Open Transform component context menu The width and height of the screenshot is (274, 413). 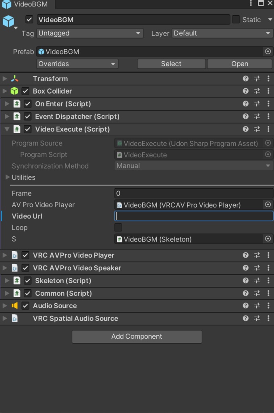(x=268, y=79)
